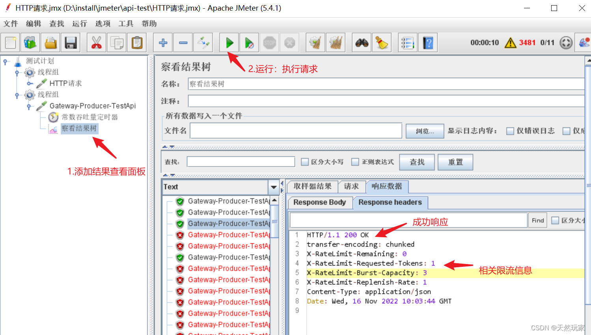Viewport: 591px width, 335px height.
Task: Toggle the 仅错误日志 checkbox
Action: pyautogui.click(x=510, y=131)
